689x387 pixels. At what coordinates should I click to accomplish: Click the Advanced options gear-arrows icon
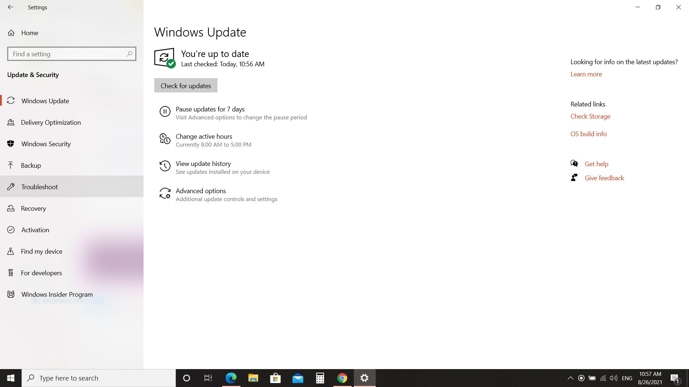pos(165,193)
